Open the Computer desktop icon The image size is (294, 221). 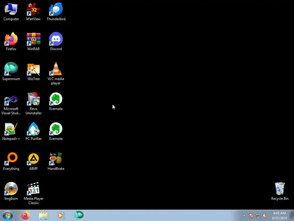11,12
